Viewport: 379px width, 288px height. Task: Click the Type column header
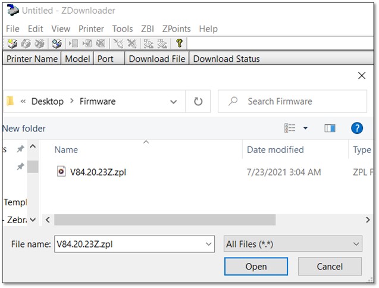(362, 150)
